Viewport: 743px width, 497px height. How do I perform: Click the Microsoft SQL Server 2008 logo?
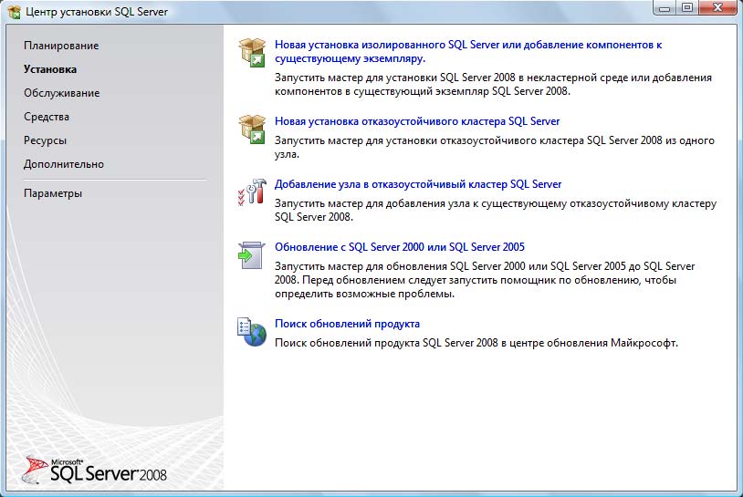[x=95, y=469]
